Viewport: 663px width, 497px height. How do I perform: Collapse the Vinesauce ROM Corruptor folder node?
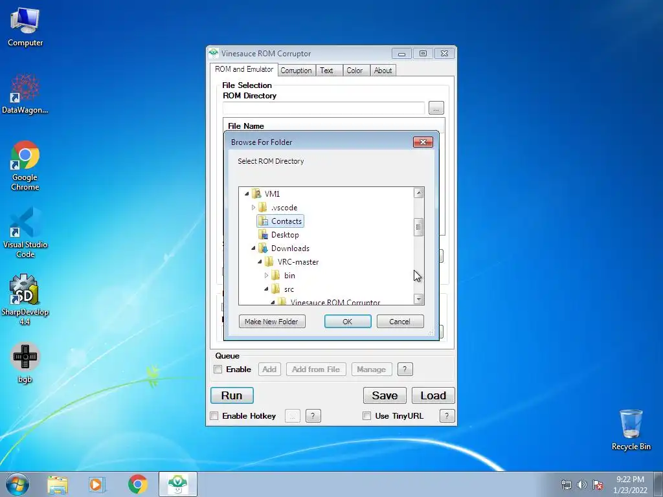tap(273, 302)
